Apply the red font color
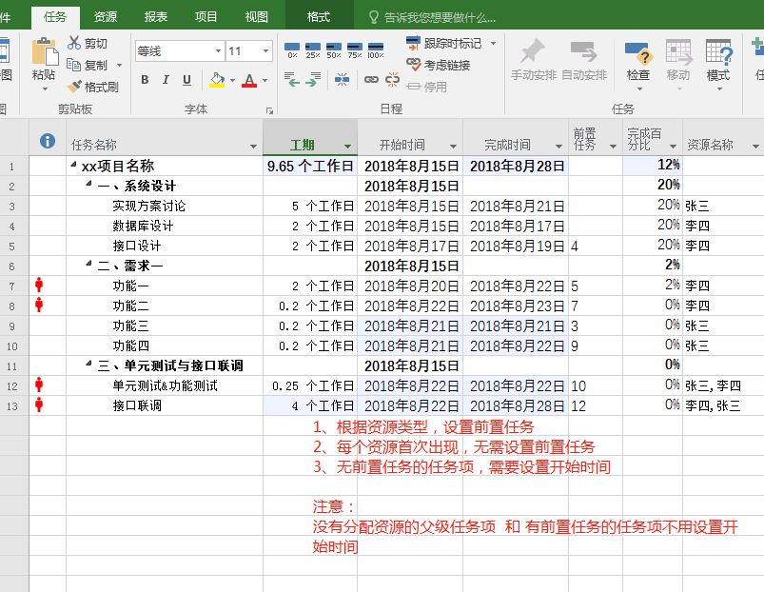The width and height of the screenshot is (764, 592). click(x=249, y=80)
